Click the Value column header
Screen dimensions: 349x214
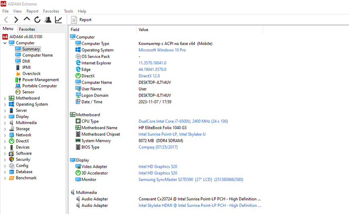[200, 29]
